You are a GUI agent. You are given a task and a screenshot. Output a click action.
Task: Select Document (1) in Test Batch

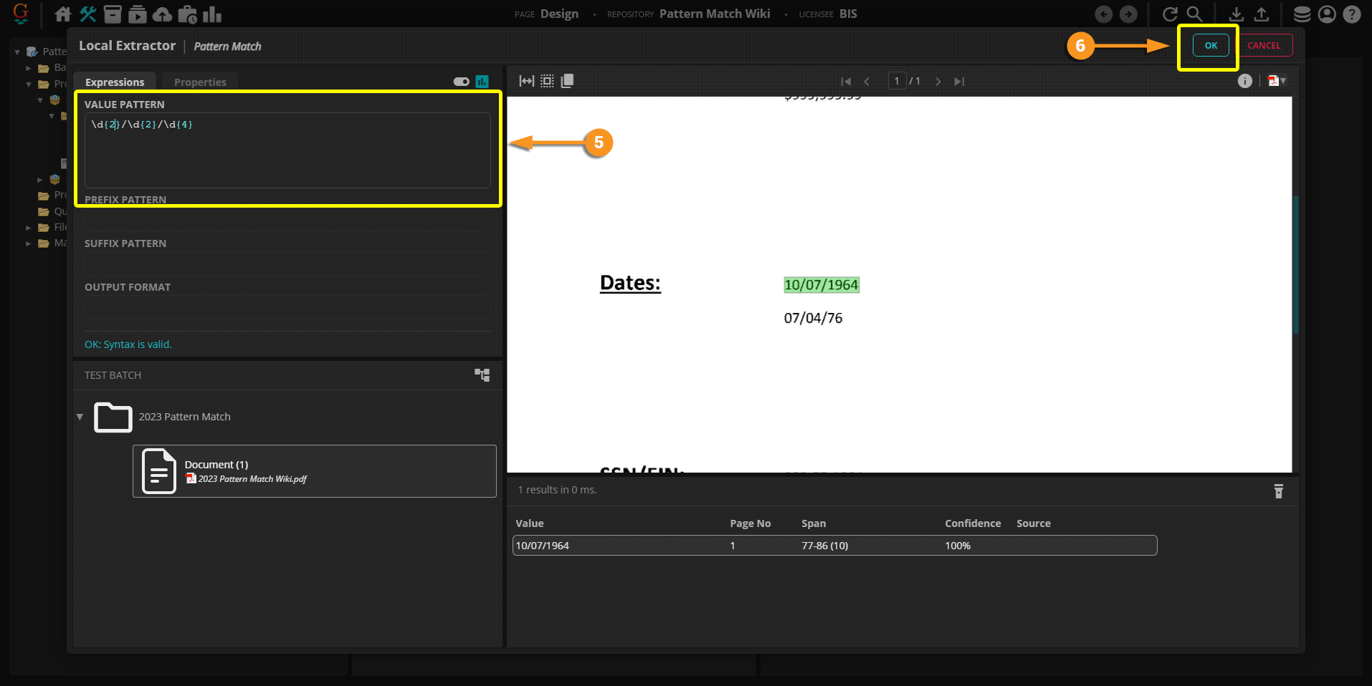click(315, 471)
